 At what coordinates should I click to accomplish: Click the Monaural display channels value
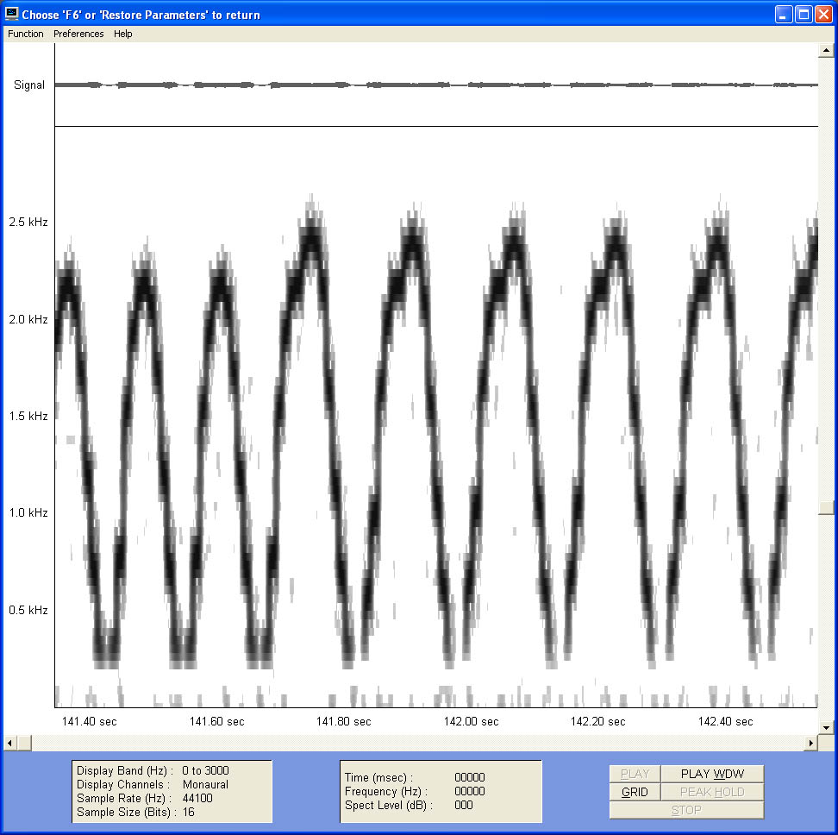pyautogui.click(x=205, y=784)
